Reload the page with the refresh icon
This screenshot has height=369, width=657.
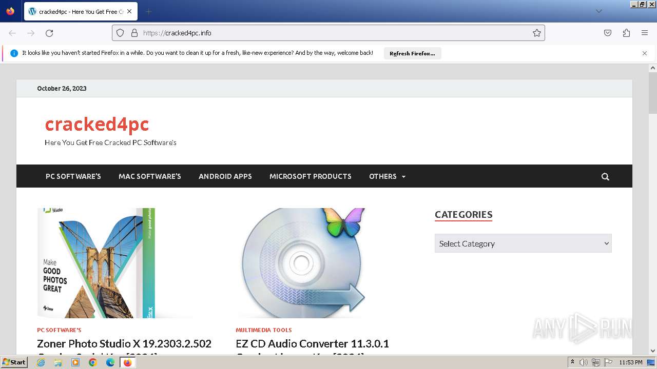(x=49, y=33)
